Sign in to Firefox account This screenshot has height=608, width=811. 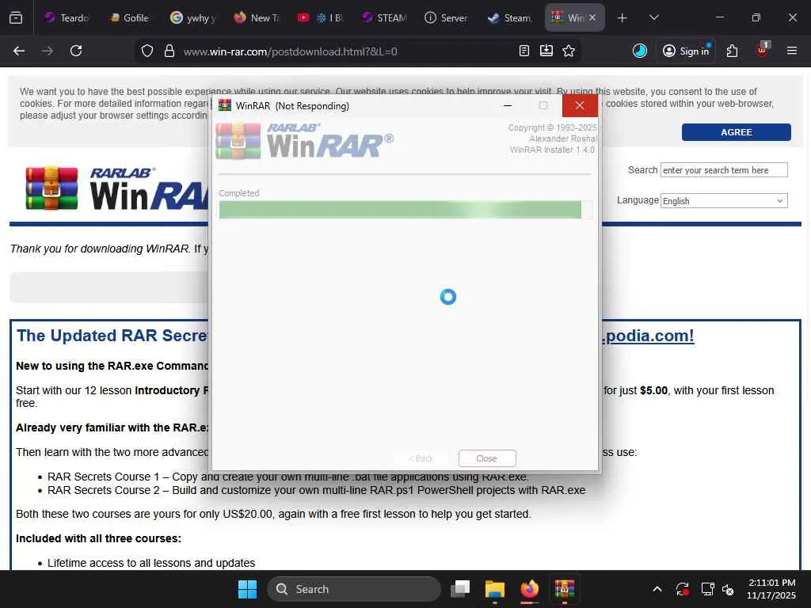(x=686, y=51)
